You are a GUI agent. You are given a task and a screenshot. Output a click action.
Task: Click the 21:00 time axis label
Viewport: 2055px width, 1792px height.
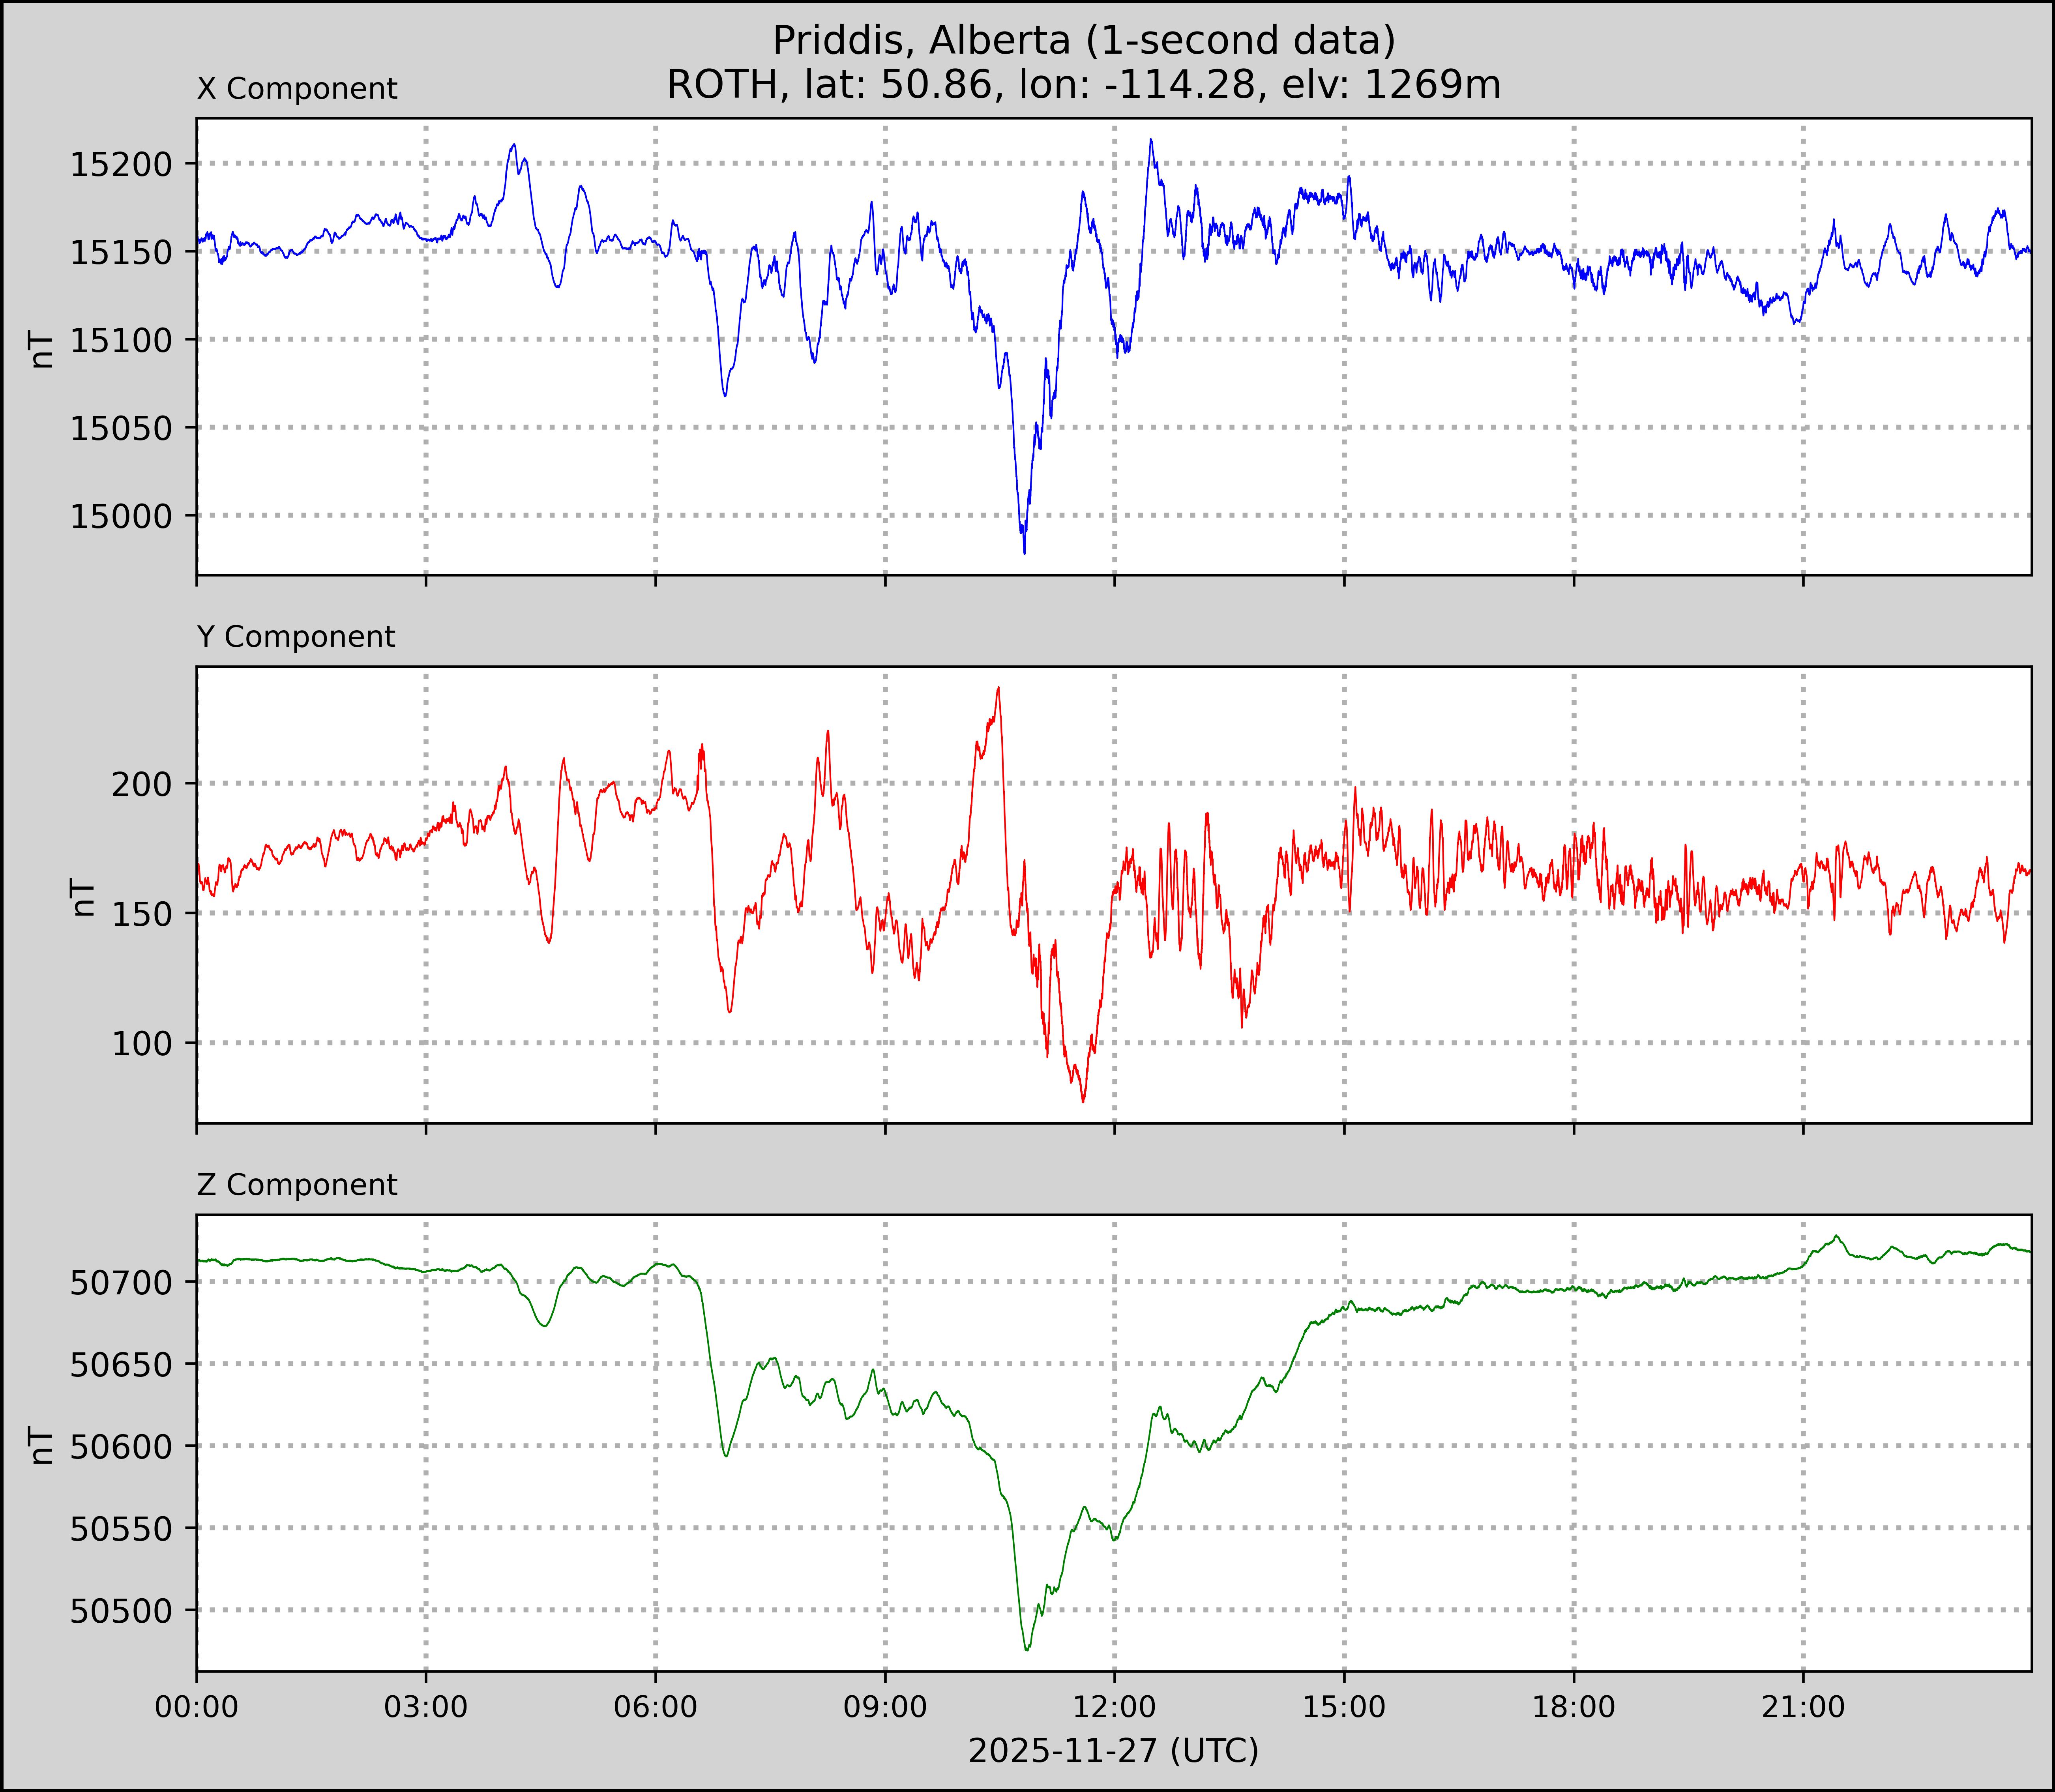point(1803,1707)
